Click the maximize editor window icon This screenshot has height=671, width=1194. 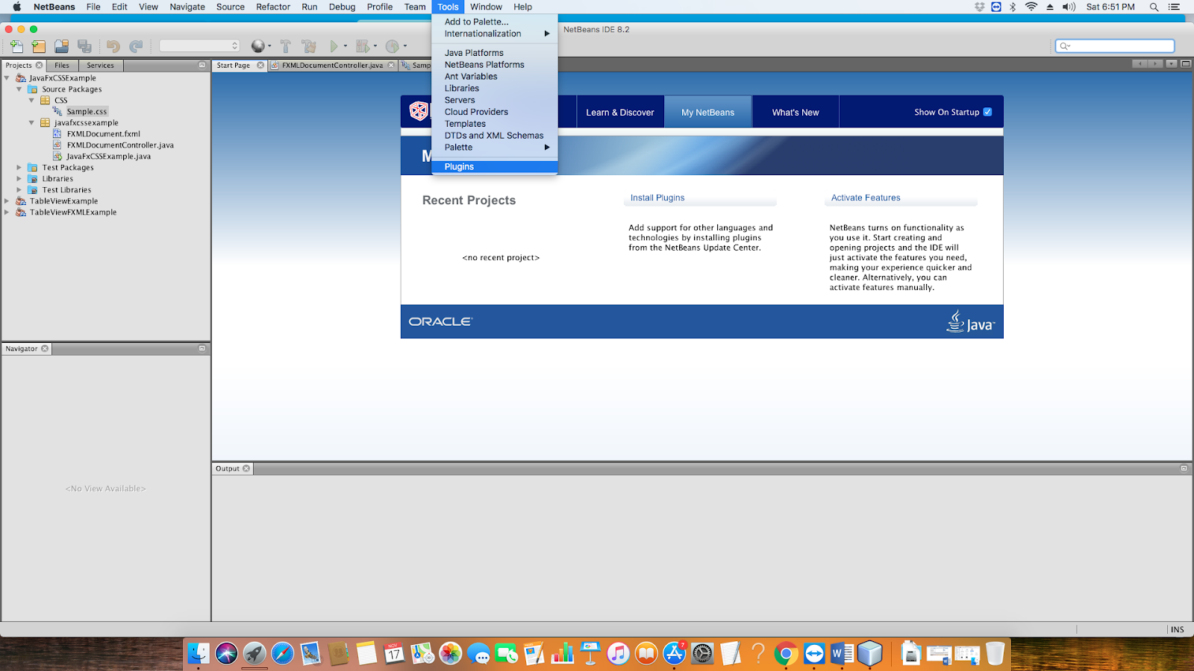[x=1186, y=64]
